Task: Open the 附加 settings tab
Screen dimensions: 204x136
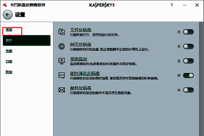Action: (9, 72)
